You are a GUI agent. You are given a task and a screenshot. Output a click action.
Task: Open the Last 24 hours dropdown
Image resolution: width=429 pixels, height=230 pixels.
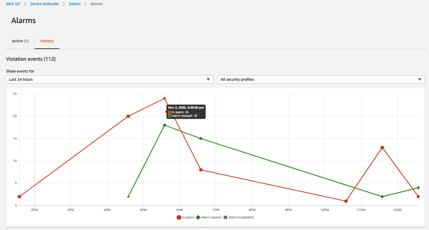pos(110,79)
